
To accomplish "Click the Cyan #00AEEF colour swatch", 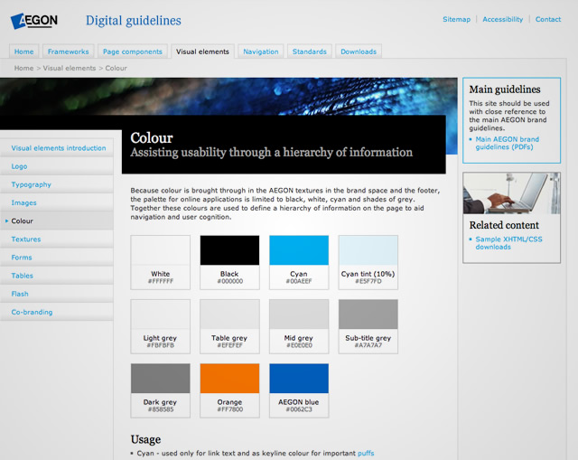I will (299, 262).
